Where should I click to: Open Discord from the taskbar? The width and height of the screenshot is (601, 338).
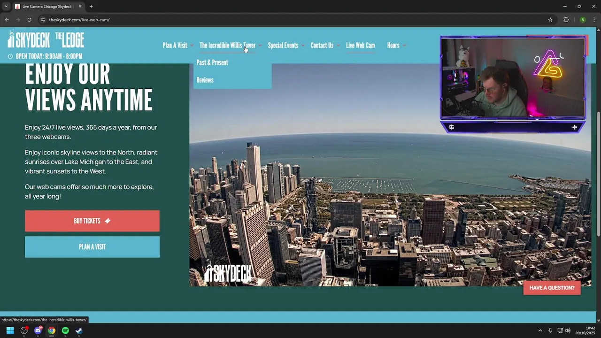(x=38, y=330)
